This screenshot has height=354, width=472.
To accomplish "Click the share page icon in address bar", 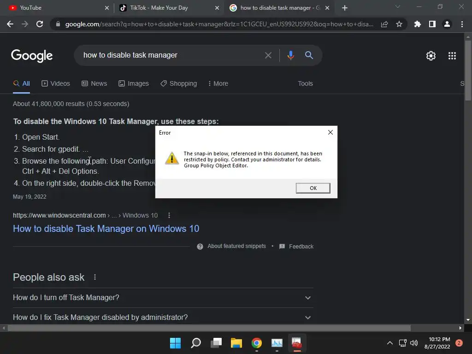I will click(384, 24).
